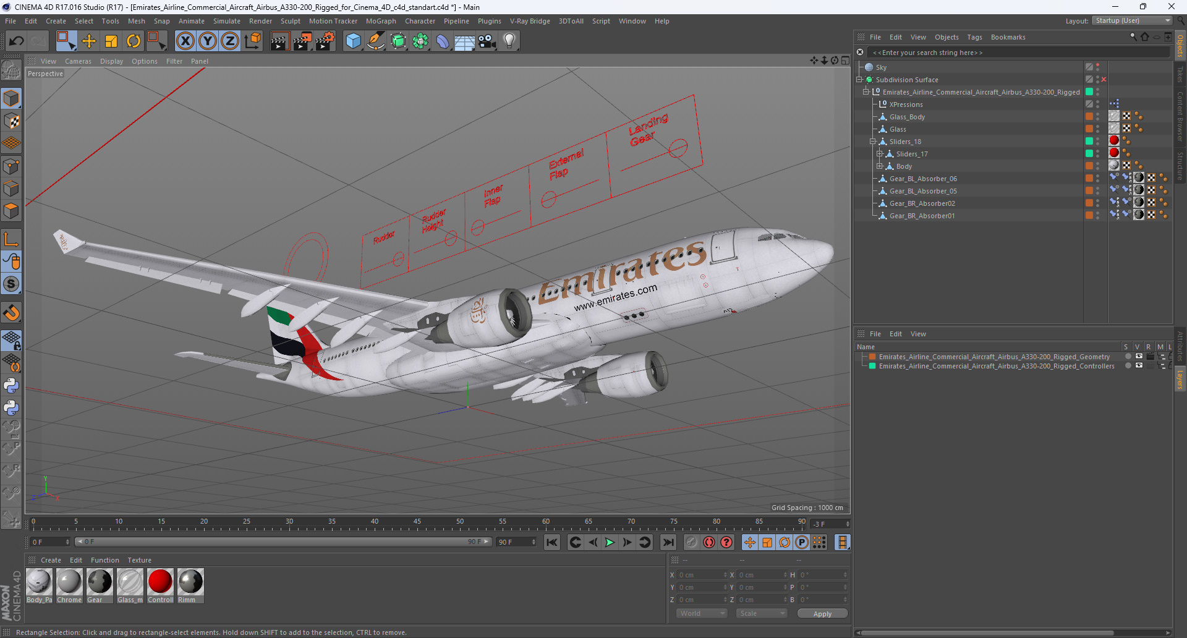
Task: Go to end of animation
Action: (668, 542)
